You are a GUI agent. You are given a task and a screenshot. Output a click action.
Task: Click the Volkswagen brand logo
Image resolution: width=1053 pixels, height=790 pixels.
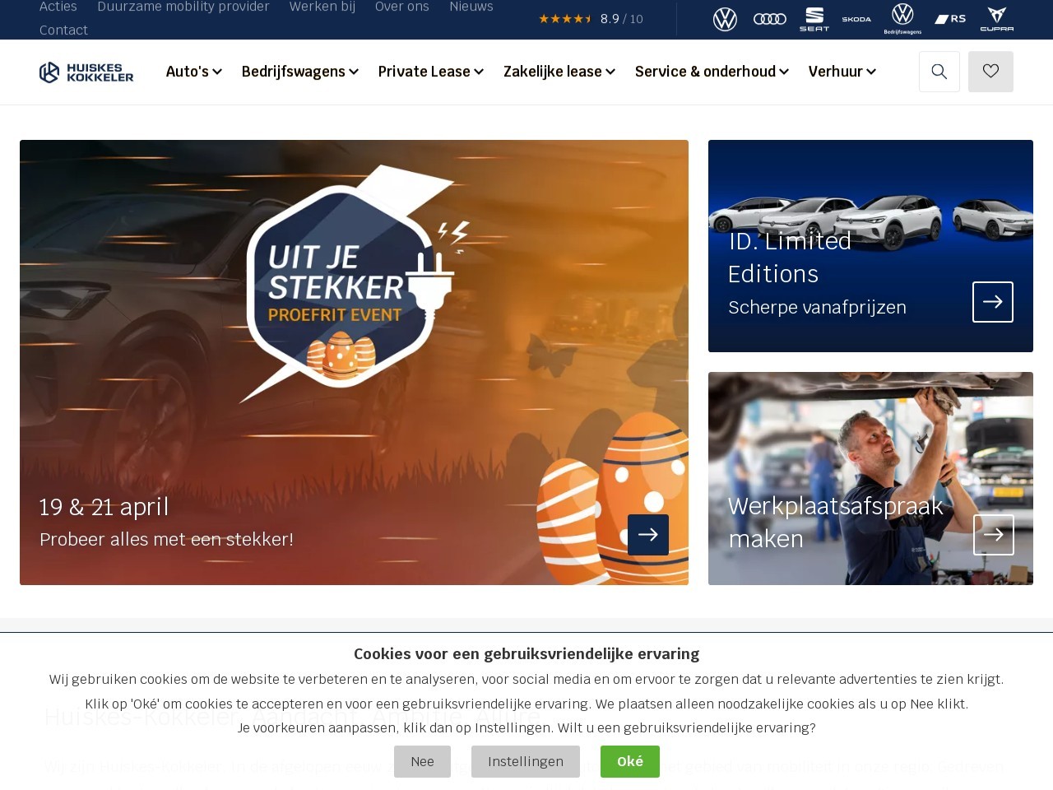coord(725,19)
